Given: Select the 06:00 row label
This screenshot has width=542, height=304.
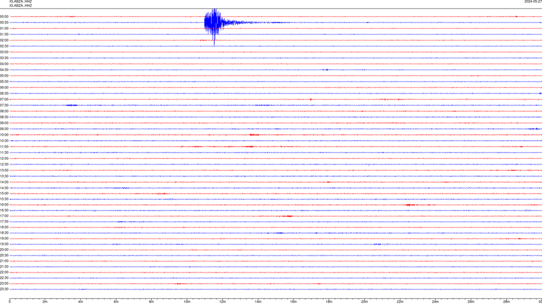Looking at the screenshot, I should (x=4, y=88).
